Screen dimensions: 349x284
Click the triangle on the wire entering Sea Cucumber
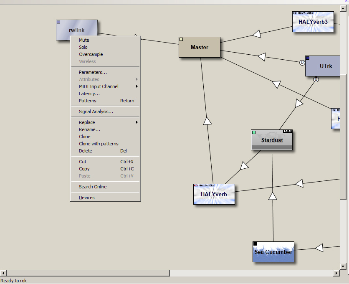click(319, 248)
